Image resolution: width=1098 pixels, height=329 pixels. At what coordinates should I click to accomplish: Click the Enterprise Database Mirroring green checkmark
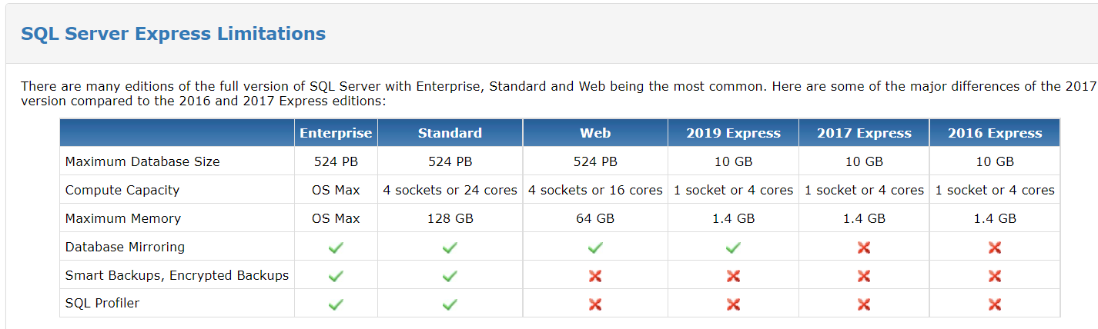tap(336, 248)
